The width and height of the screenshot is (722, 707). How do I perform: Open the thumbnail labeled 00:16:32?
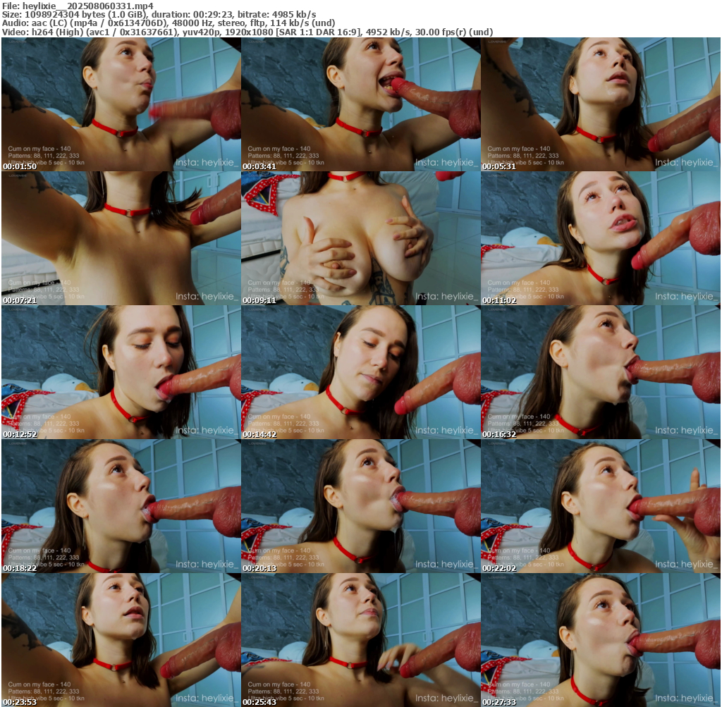[x=600, y=372]
